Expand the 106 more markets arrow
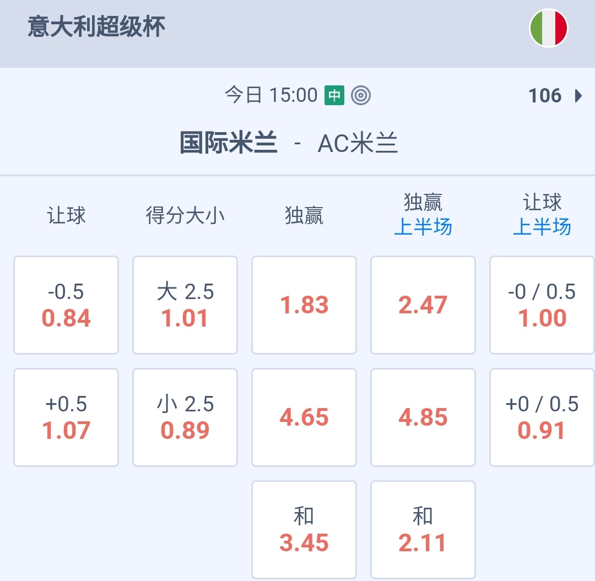The image size is (595, 581). 577,96
